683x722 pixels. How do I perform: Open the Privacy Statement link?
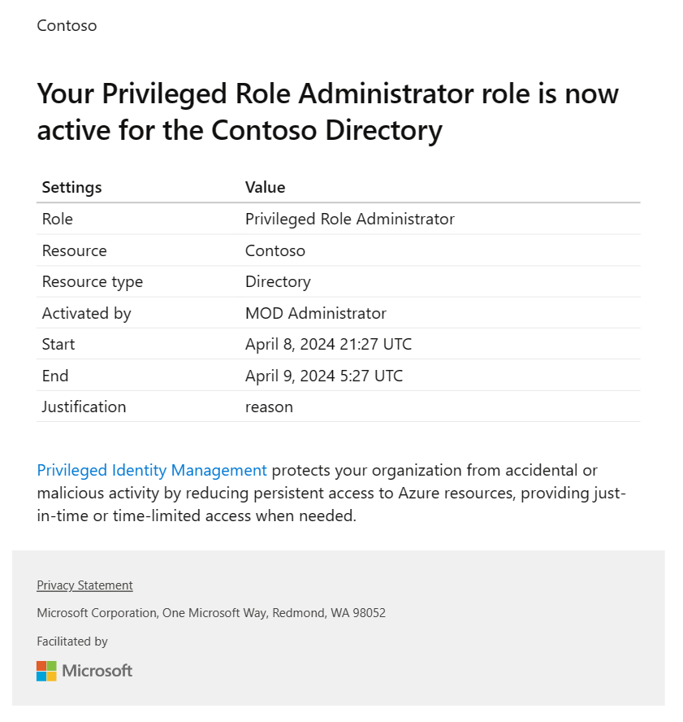[x=84, y=585]
